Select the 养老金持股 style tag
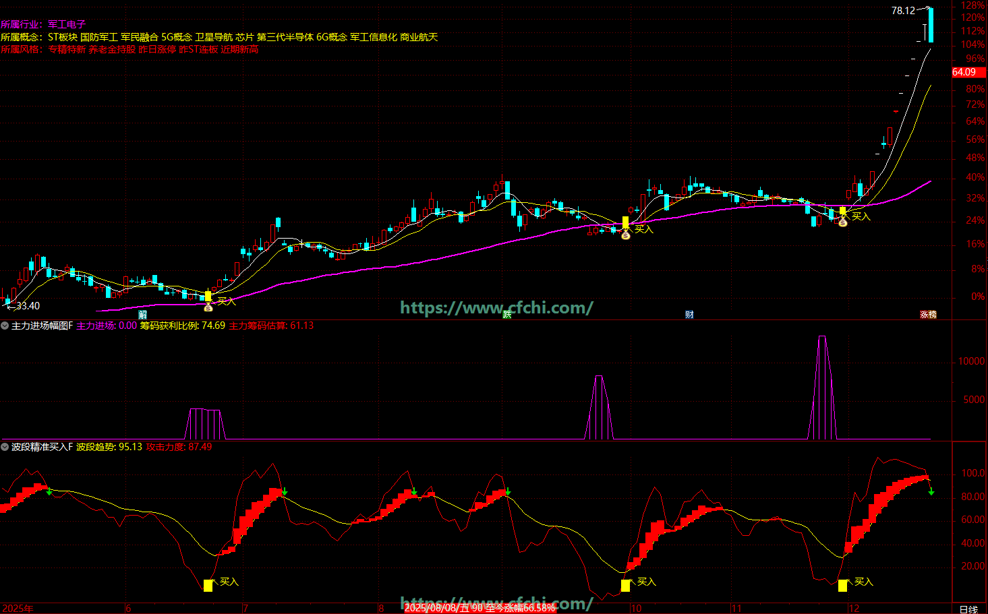Image resolution: width=988 pixels, height=614 pixels. click(112, 49)
